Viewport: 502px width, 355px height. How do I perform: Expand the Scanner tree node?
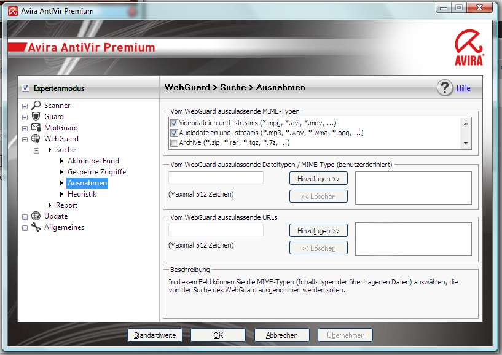(x=25, y=106)
